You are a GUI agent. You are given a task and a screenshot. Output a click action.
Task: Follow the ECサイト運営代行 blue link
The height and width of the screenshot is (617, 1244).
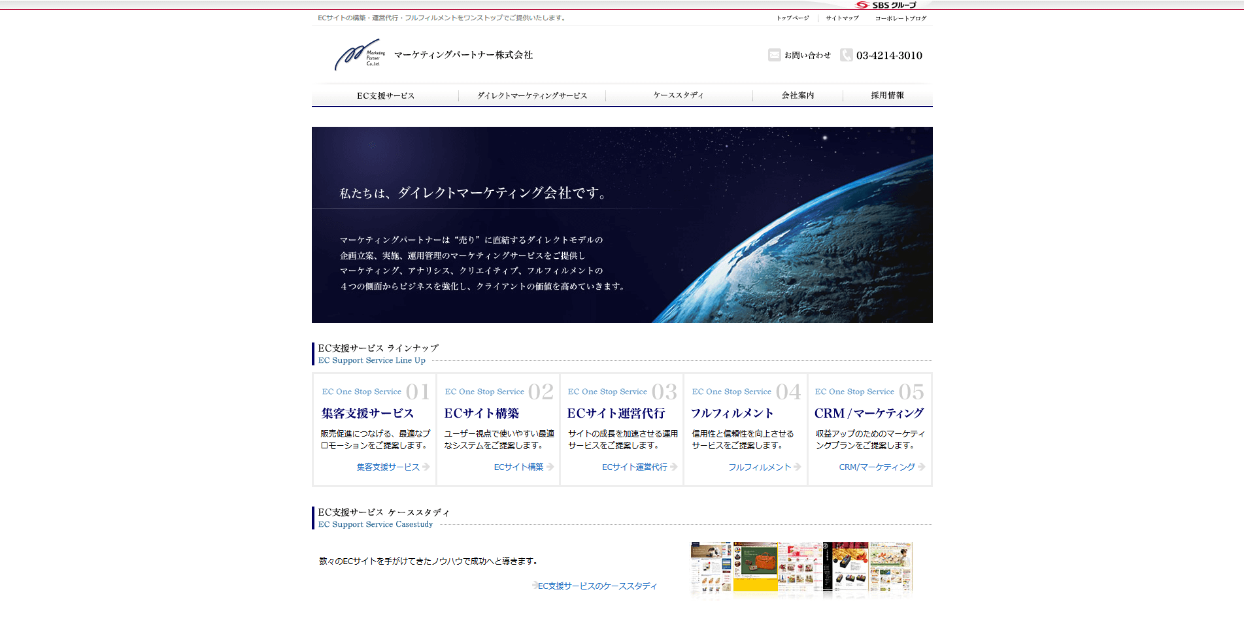(634, 467)
